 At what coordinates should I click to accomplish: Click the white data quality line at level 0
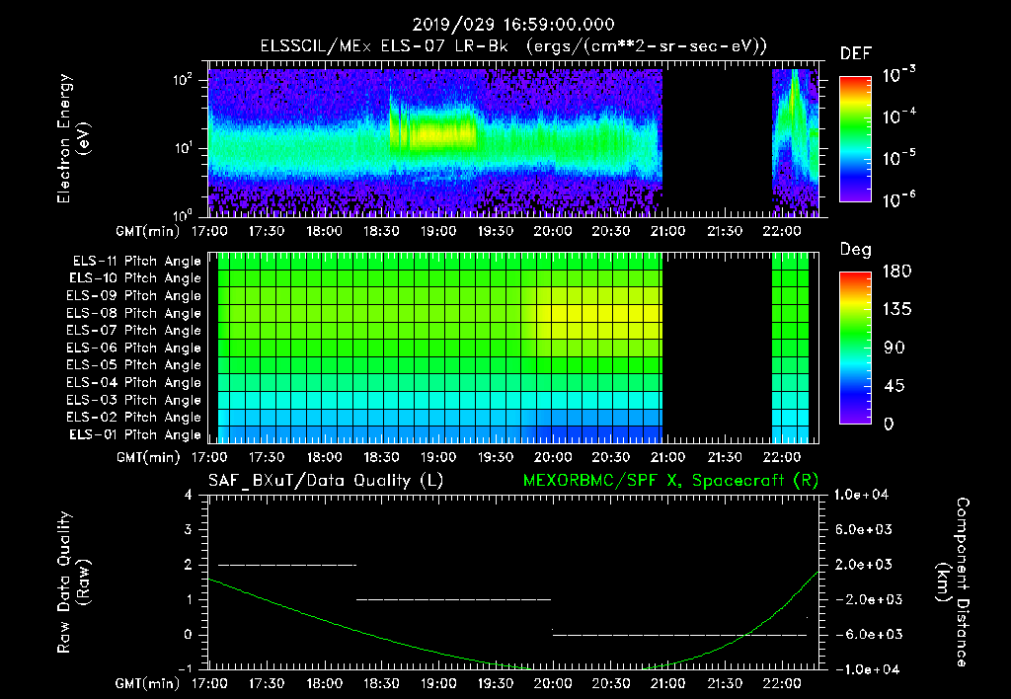(x=679, y=635)
